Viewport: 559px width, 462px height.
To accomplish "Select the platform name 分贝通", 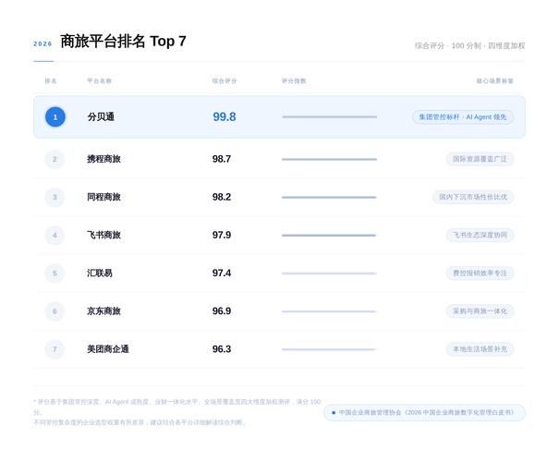I will [101, 117].
